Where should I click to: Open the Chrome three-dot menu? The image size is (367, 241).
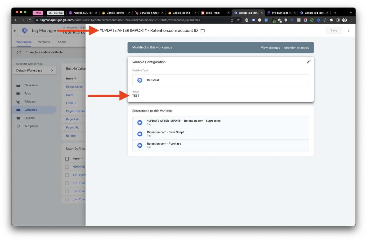[x=351, y=20]
